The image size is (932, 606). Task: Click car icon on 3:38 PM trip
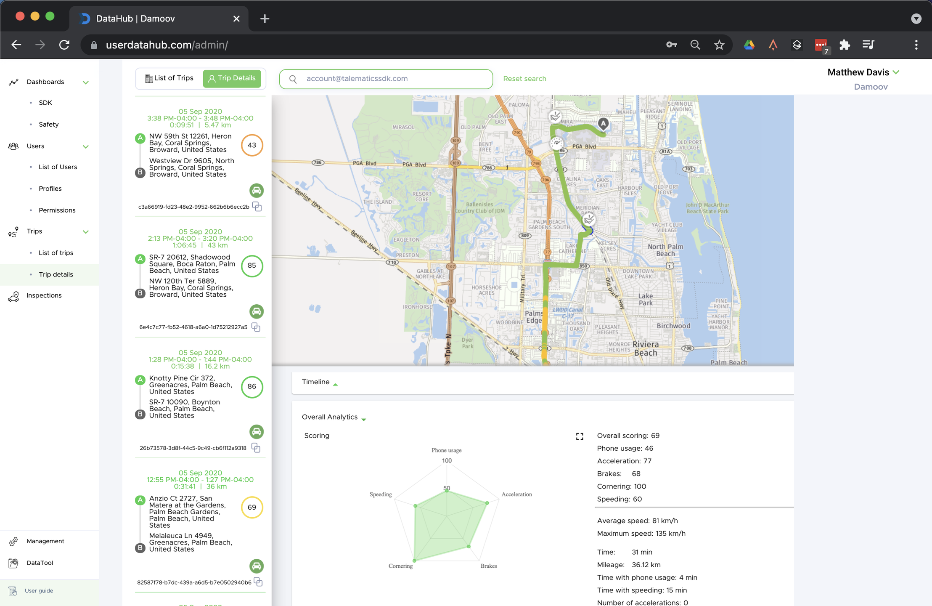coord(257,191)
